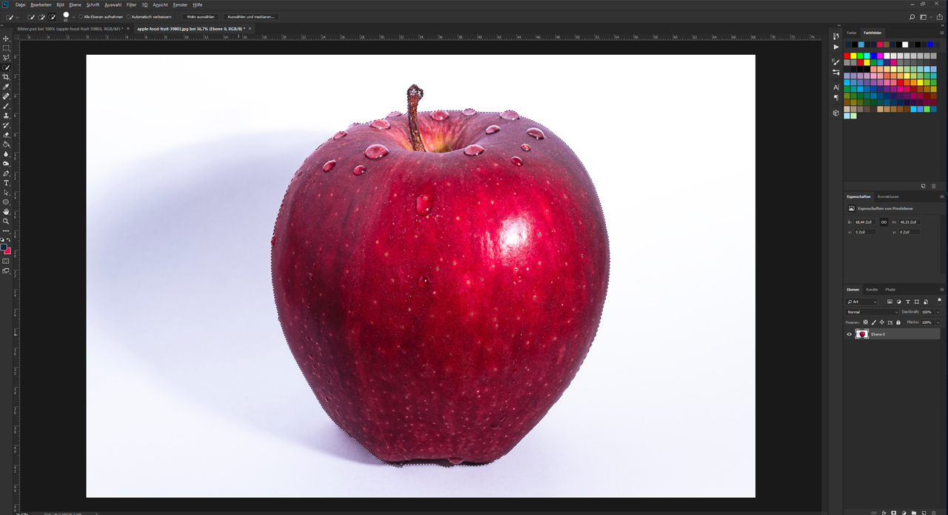Select the Eyedropper tool

point(6,87)
